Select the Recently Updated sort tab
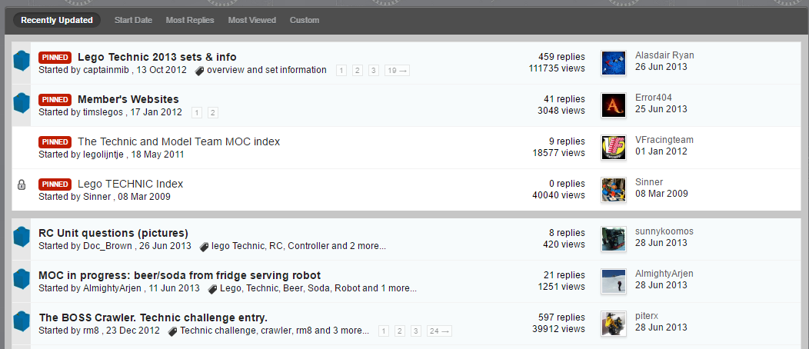 [57, 20]
